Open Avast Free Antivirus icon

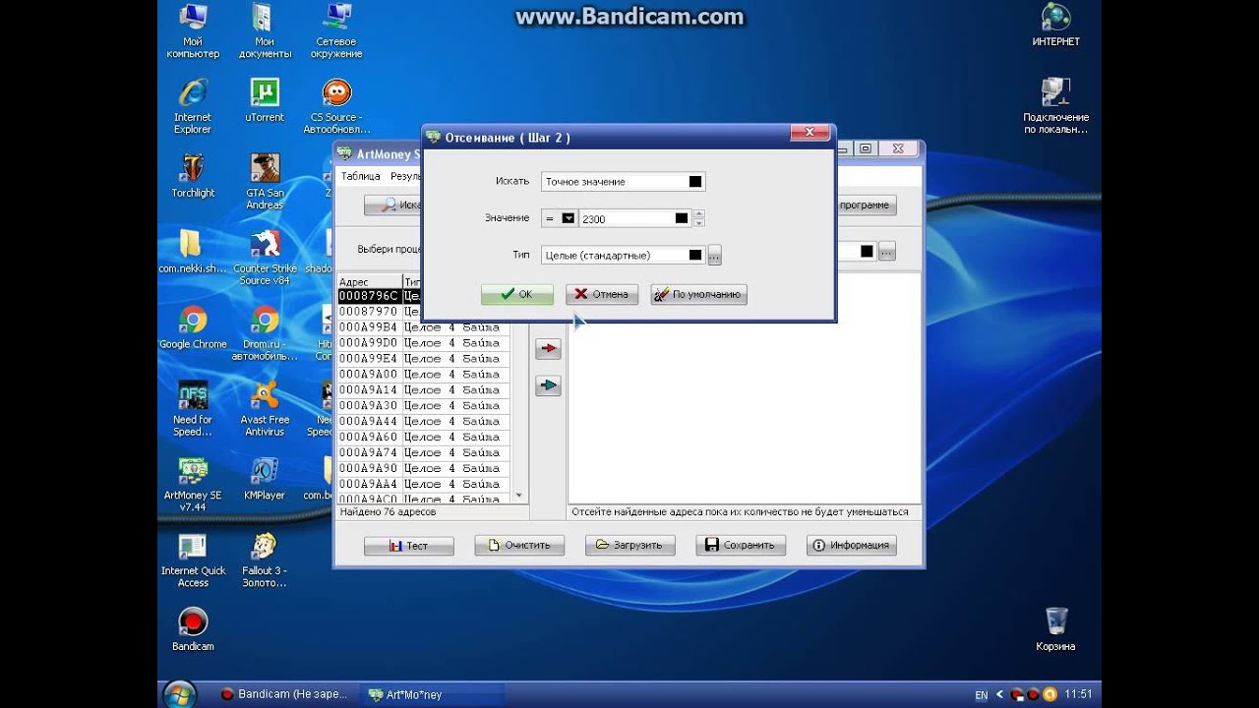click(265, 409)
